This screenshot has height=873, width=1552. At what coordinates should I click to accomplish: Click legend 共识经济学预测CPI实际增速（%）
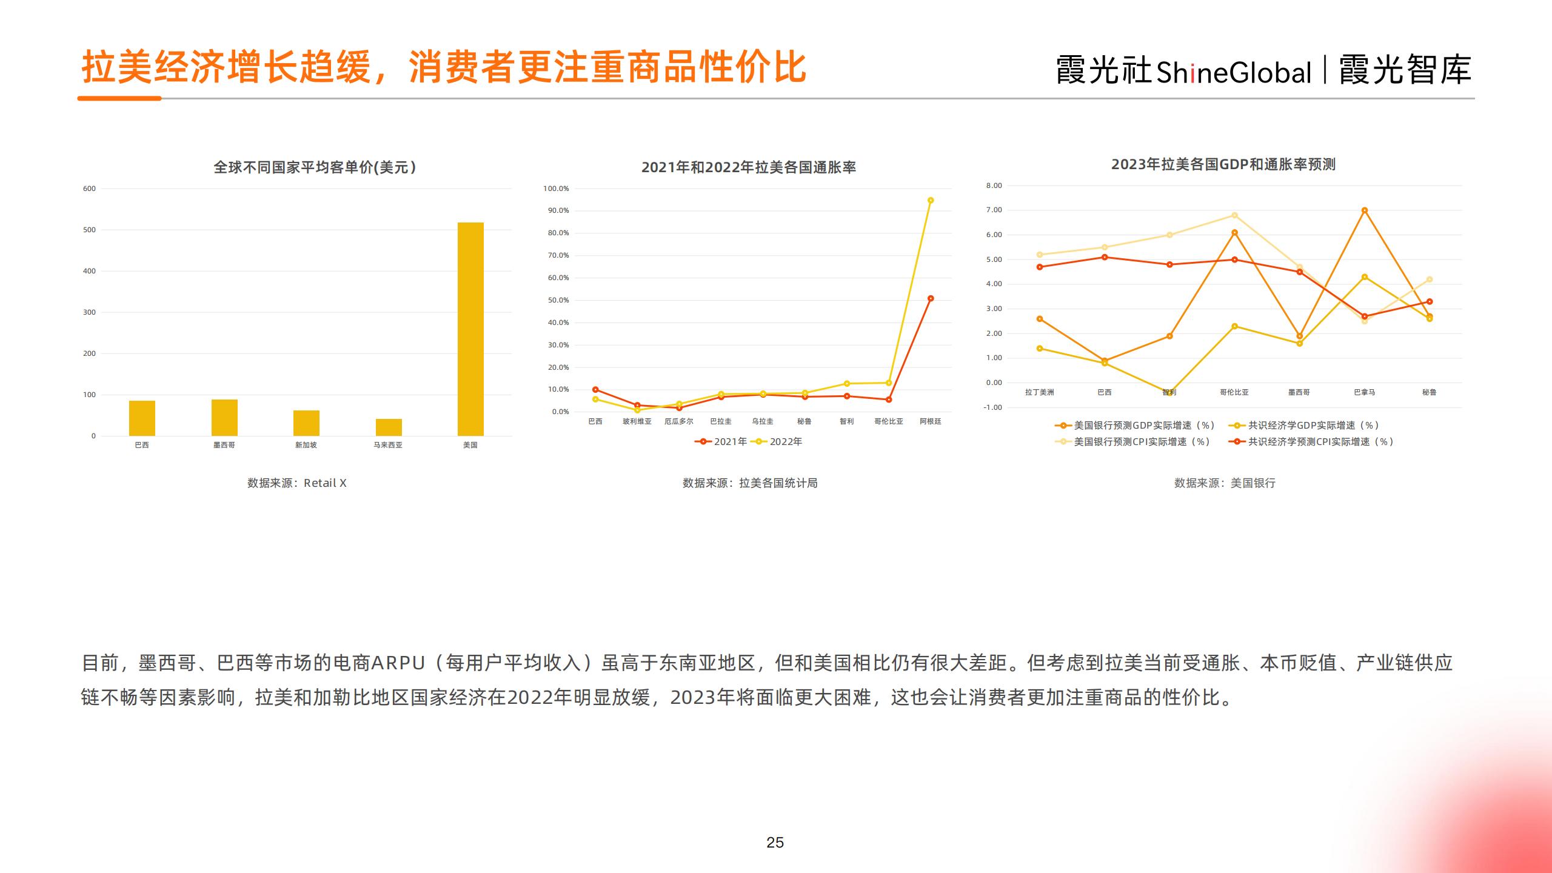[x=1311, y=442]
